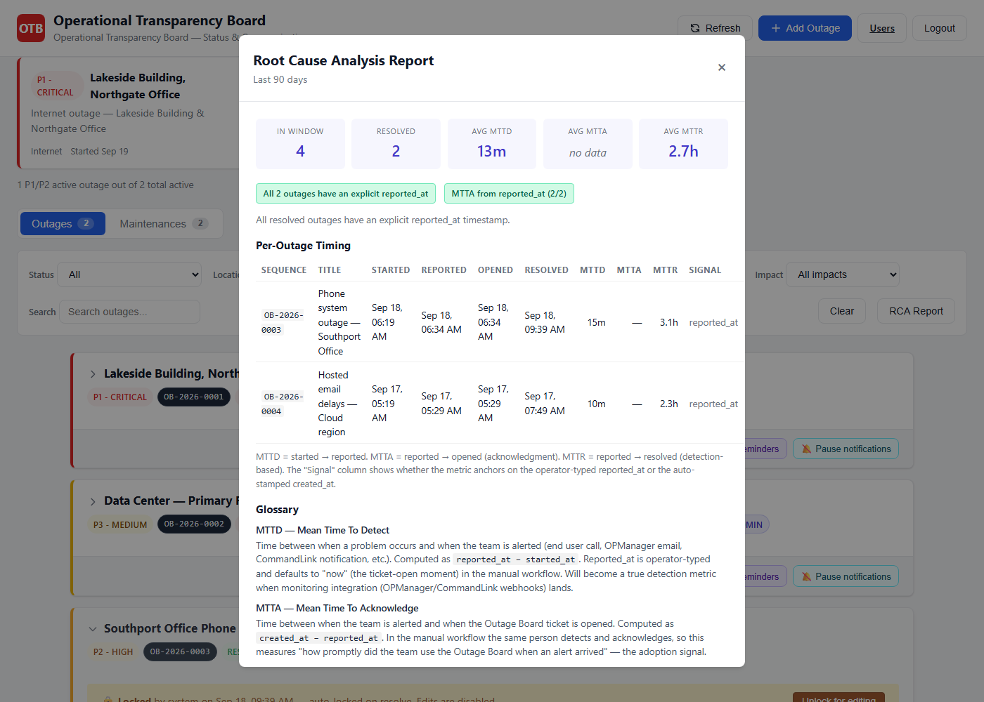Select the AVG MTTR 2.7h card
984x702 pixels.
tap(683, 144)
